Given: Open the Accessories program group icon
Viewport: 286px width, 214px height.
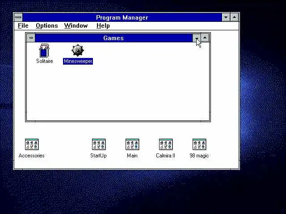Looking at the screenshot, I should [x=32, y=144].
